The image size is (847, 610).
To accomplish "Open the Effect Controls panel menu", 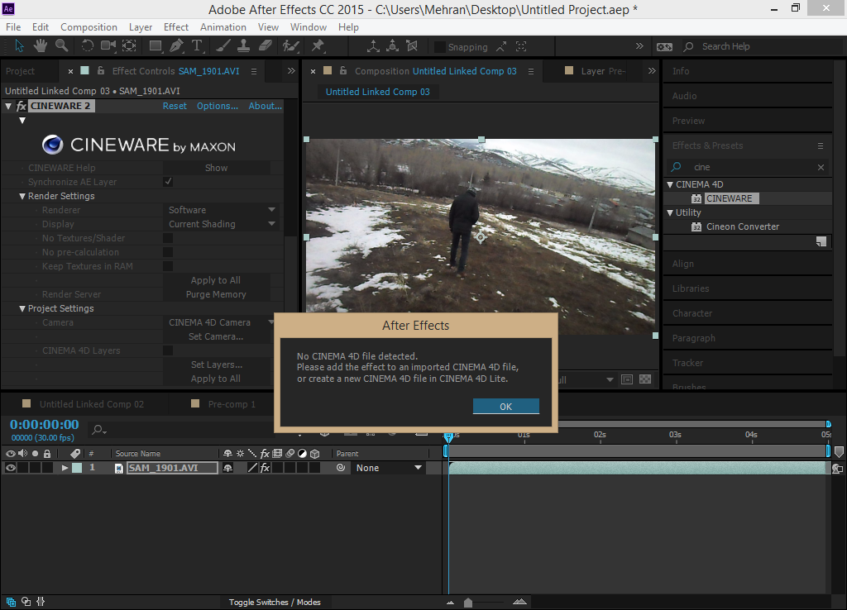I will pos(254,71).
